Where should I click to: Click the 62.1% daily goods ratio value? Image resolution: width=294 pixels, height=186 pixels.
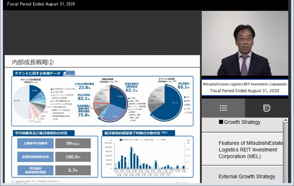click(132, 90)
